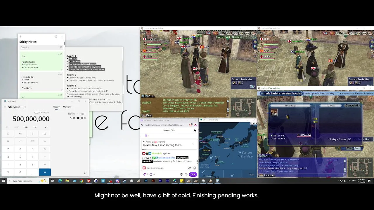Image resolution: width=374 pixels, height=210 pixels.
Task: Click the Send a message chat field
Action: [169, 168]
